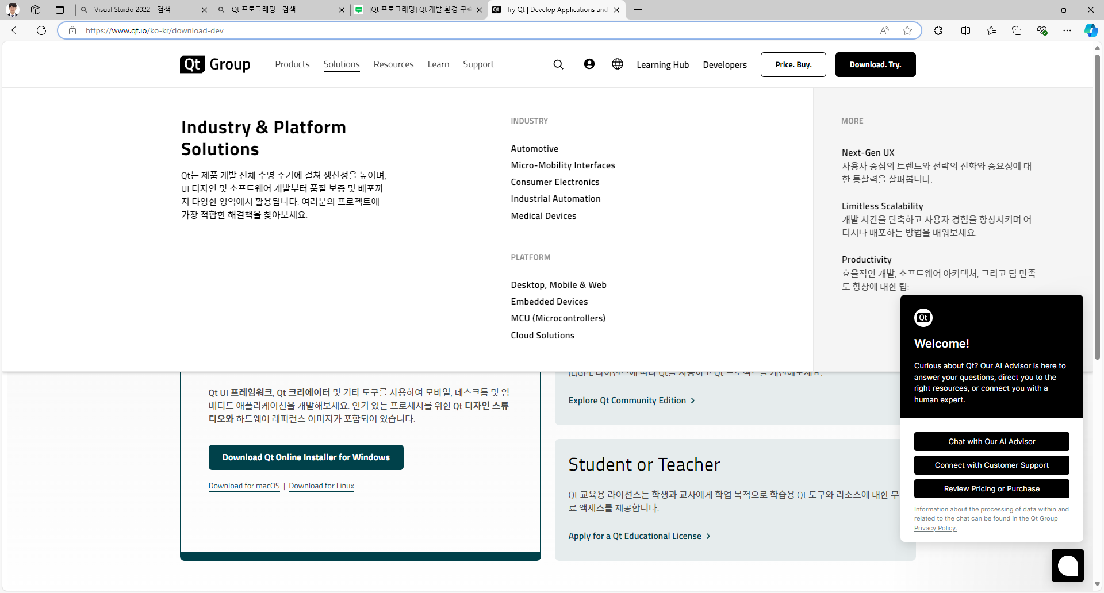View site information lock icon
This screenshot has height=593, width=1104.
click(72, 30)
